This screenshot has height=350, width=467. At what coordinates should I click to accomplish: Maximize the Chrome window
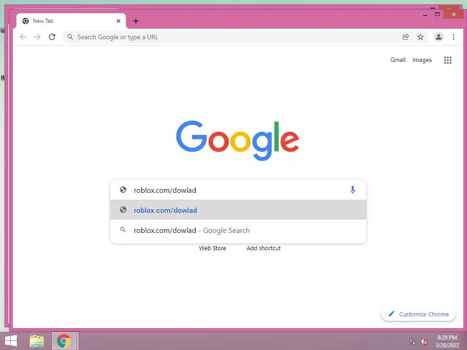[x=437, y=14]
